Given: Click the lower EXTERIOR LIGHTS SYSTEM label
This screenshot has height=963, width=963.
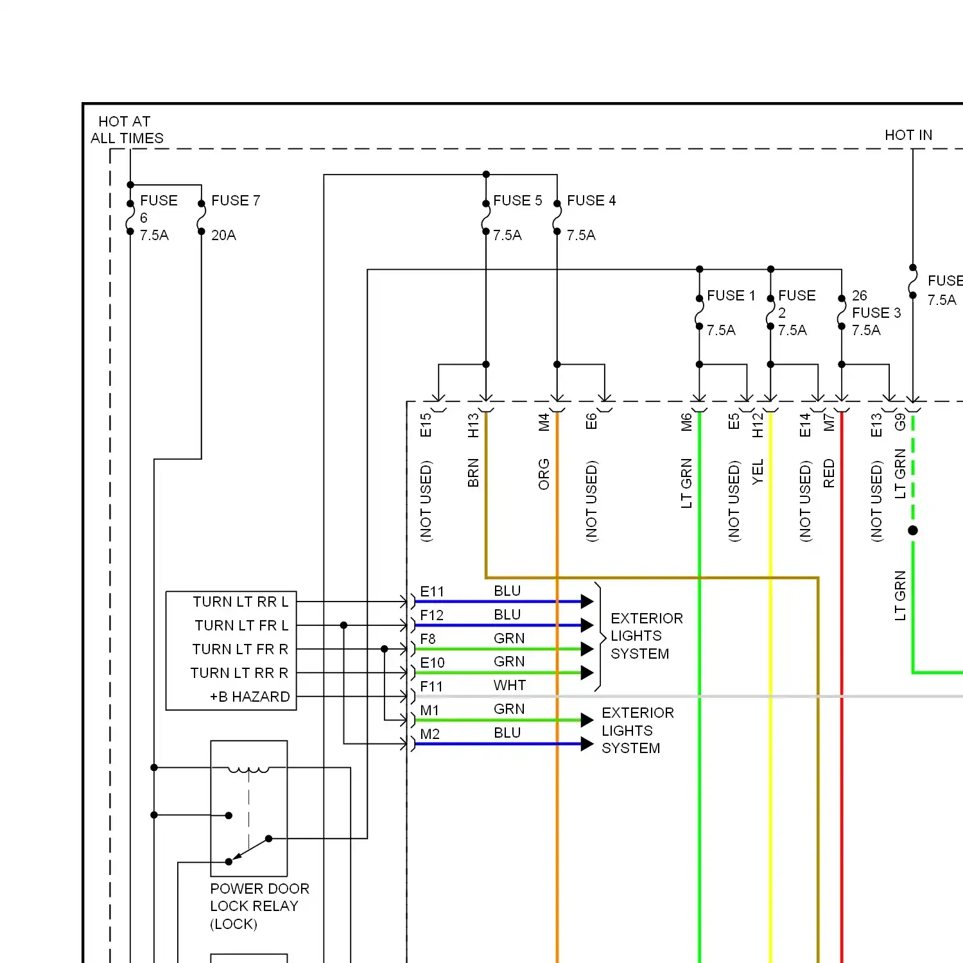Looking at the screenshot, I should tap(638, 731).
